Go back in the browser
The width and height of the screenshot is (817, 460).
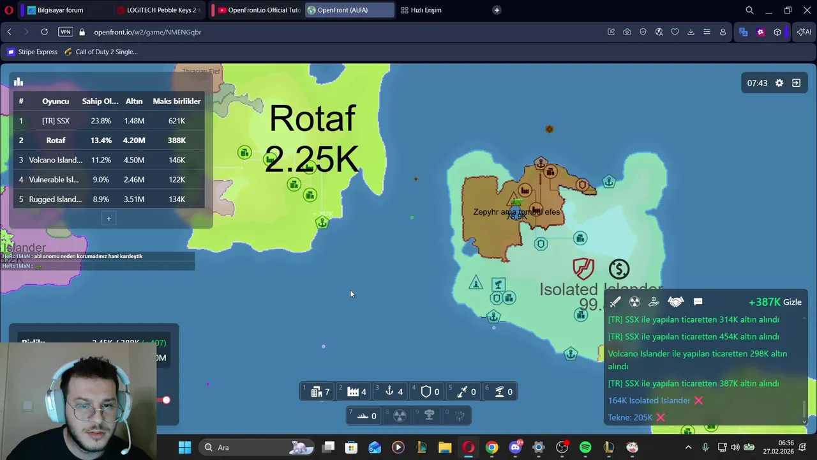point(10,32)
